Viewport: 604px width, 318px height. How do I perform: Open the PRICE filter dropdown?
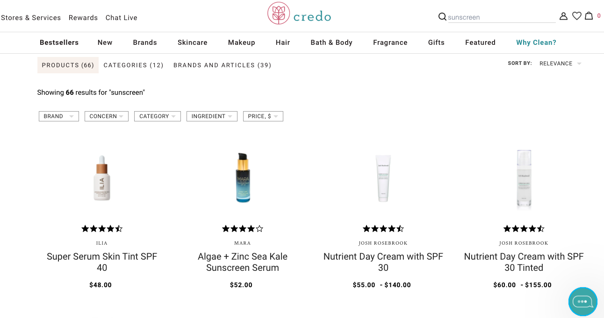(x=263, y=116)
